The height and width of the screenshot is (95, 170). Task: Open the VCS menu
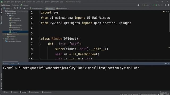(42, 2)
